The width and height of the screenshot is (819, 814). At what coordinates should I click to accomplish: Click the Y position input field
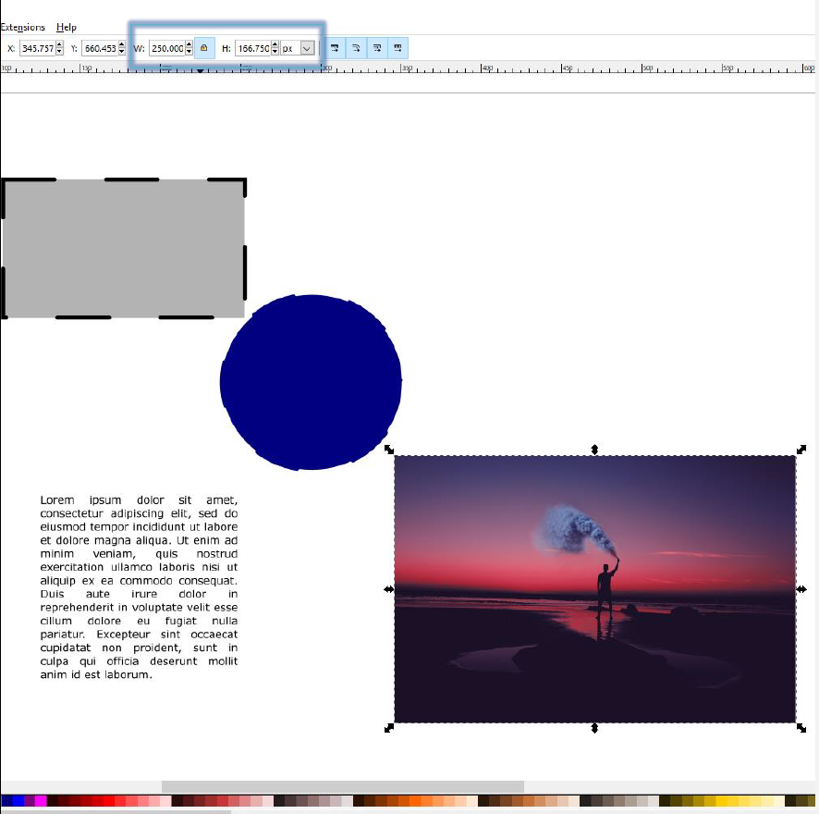pos(100,48)
